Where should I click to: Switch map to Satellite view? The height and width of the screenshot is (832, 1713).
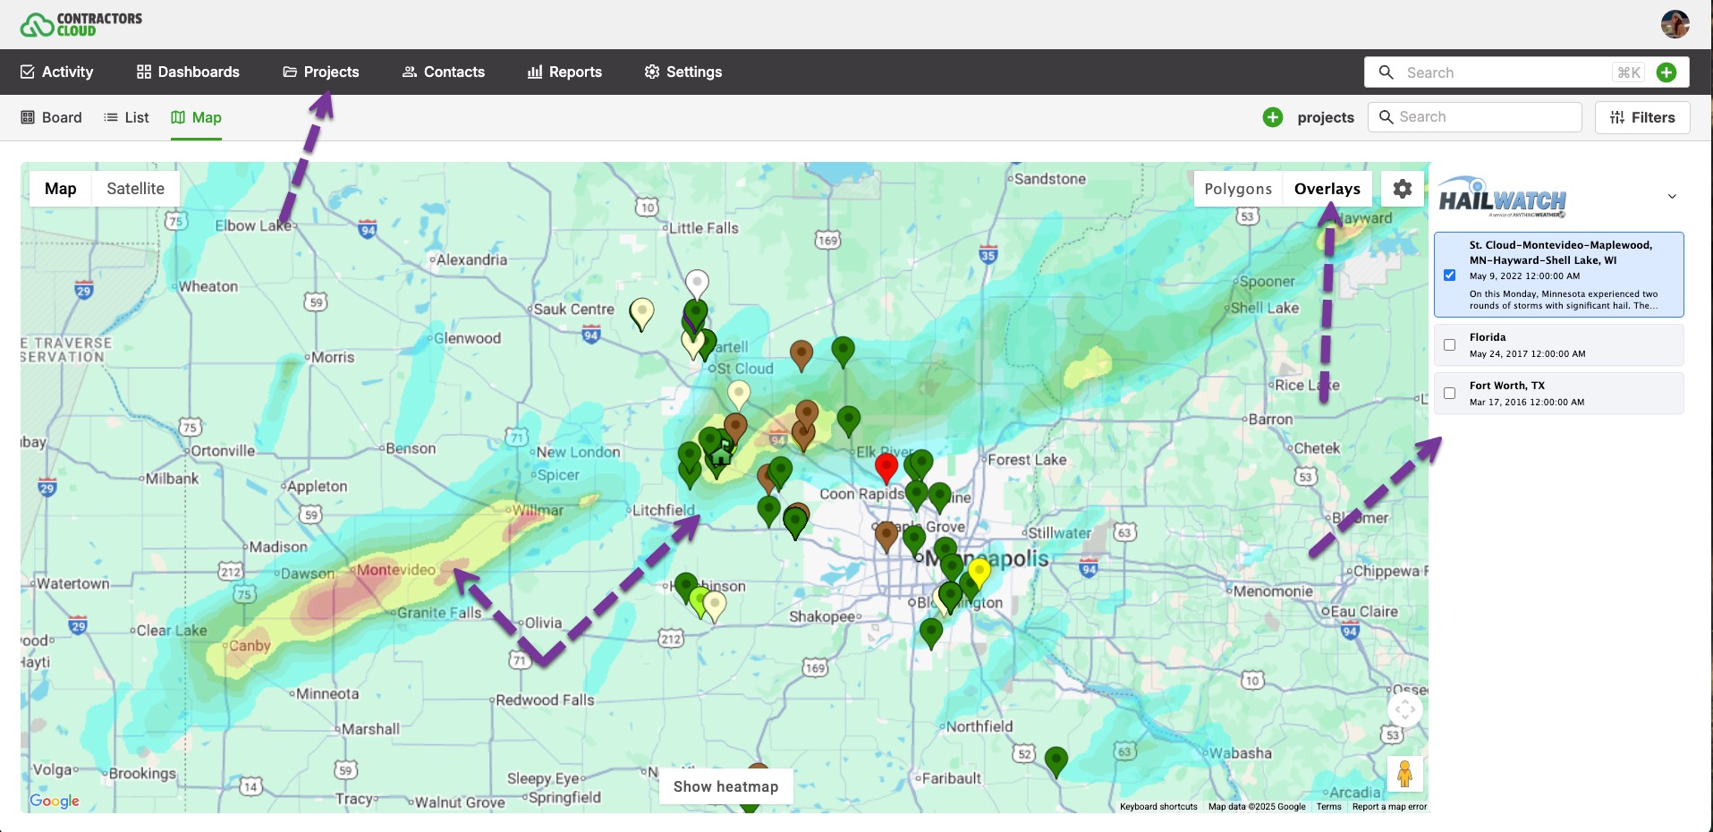point(136,189)
